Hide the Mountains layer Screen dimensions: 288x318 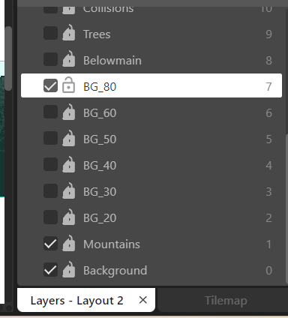pos(50,244)
